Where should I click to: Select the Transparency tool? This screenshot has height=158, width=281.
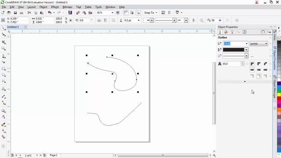pyautogui.click(x=3, y=117)
